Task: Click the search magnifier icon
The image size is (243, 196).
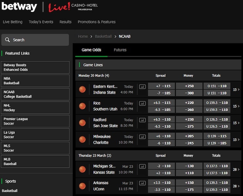Action: (x=7, y=40)
